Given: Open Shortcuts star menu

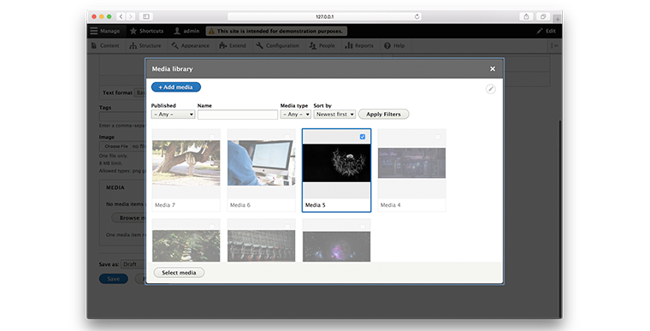Looking at the screenshot, I should pyautogui.click(x=147, y=31).
